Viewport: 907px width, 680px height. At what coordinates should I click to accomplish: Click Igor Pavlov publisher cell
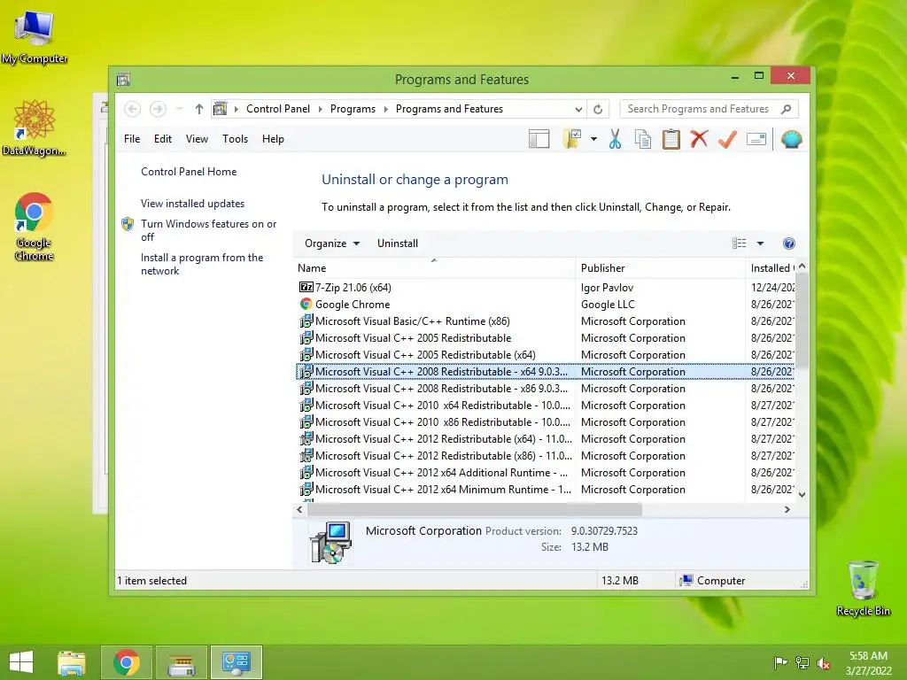coord(607,288)
